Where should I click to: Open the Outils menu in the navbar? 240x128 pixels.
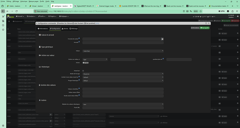click(x=42, y=16)
